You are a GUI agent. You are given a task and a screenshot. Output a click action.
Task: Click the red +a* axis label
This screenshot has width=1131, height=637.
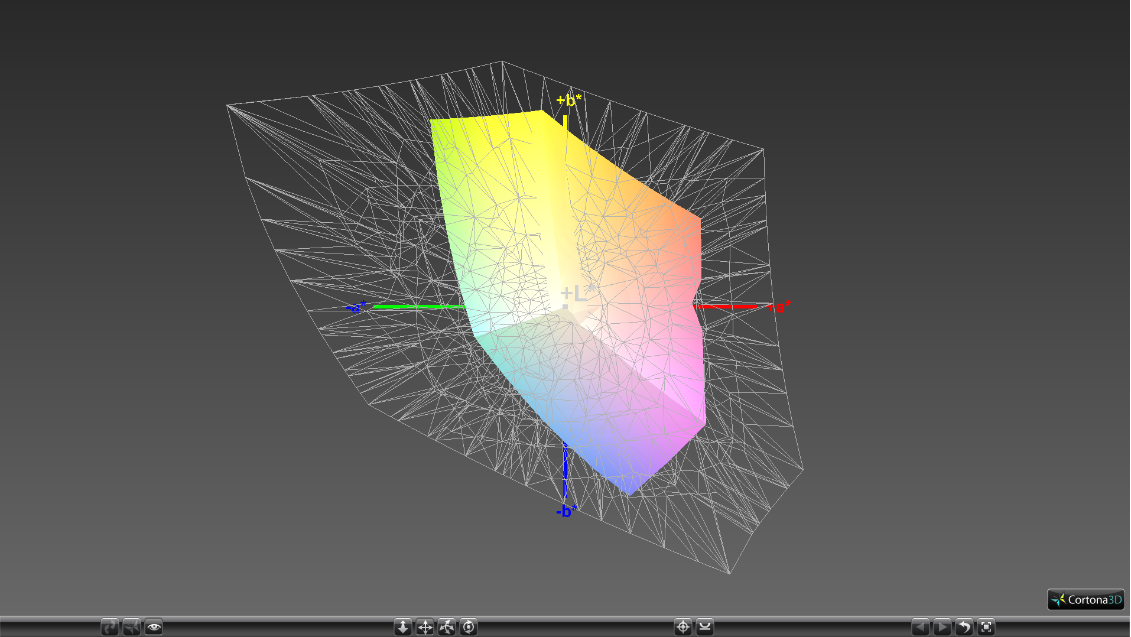(779, 307)
